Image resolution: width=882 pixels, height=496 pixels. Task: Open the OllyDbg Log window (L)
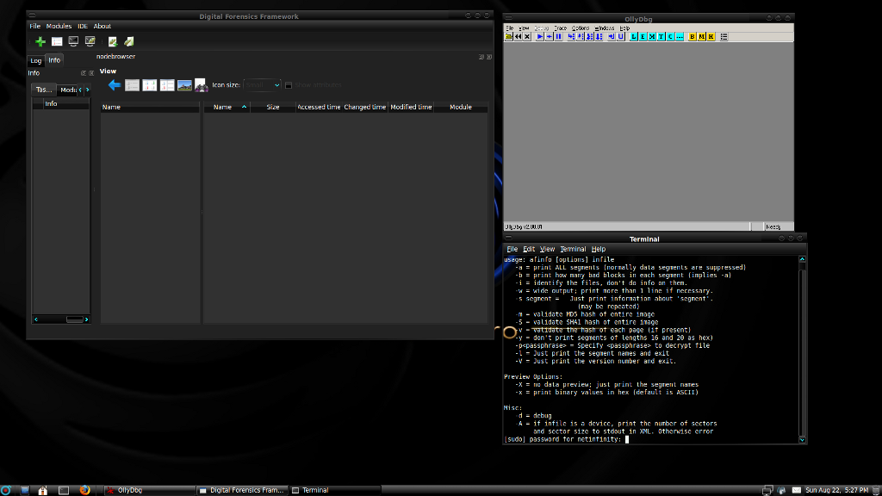(634, 36)
